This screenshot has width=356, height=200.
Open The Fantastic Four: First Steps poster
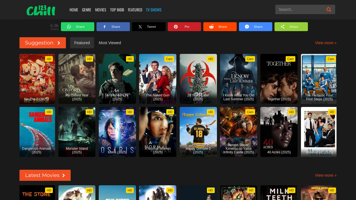pyautogui.click(x=319, y=79)
